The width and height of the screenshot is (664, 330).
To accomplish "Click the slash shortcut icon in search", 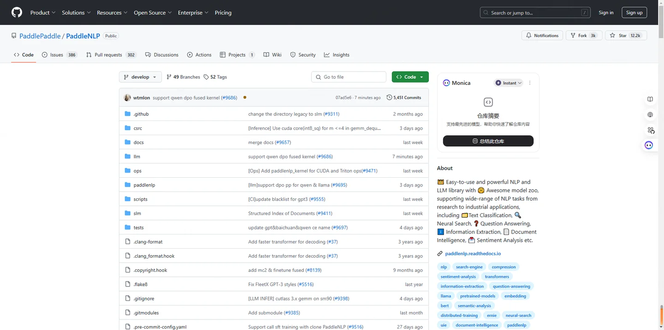I will tap(585, 12).
